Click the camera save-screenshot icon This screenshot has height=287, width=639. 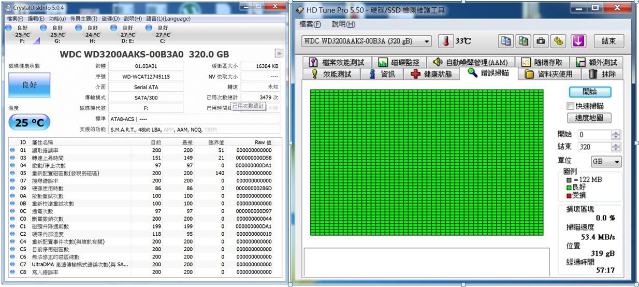coord(541,41)
